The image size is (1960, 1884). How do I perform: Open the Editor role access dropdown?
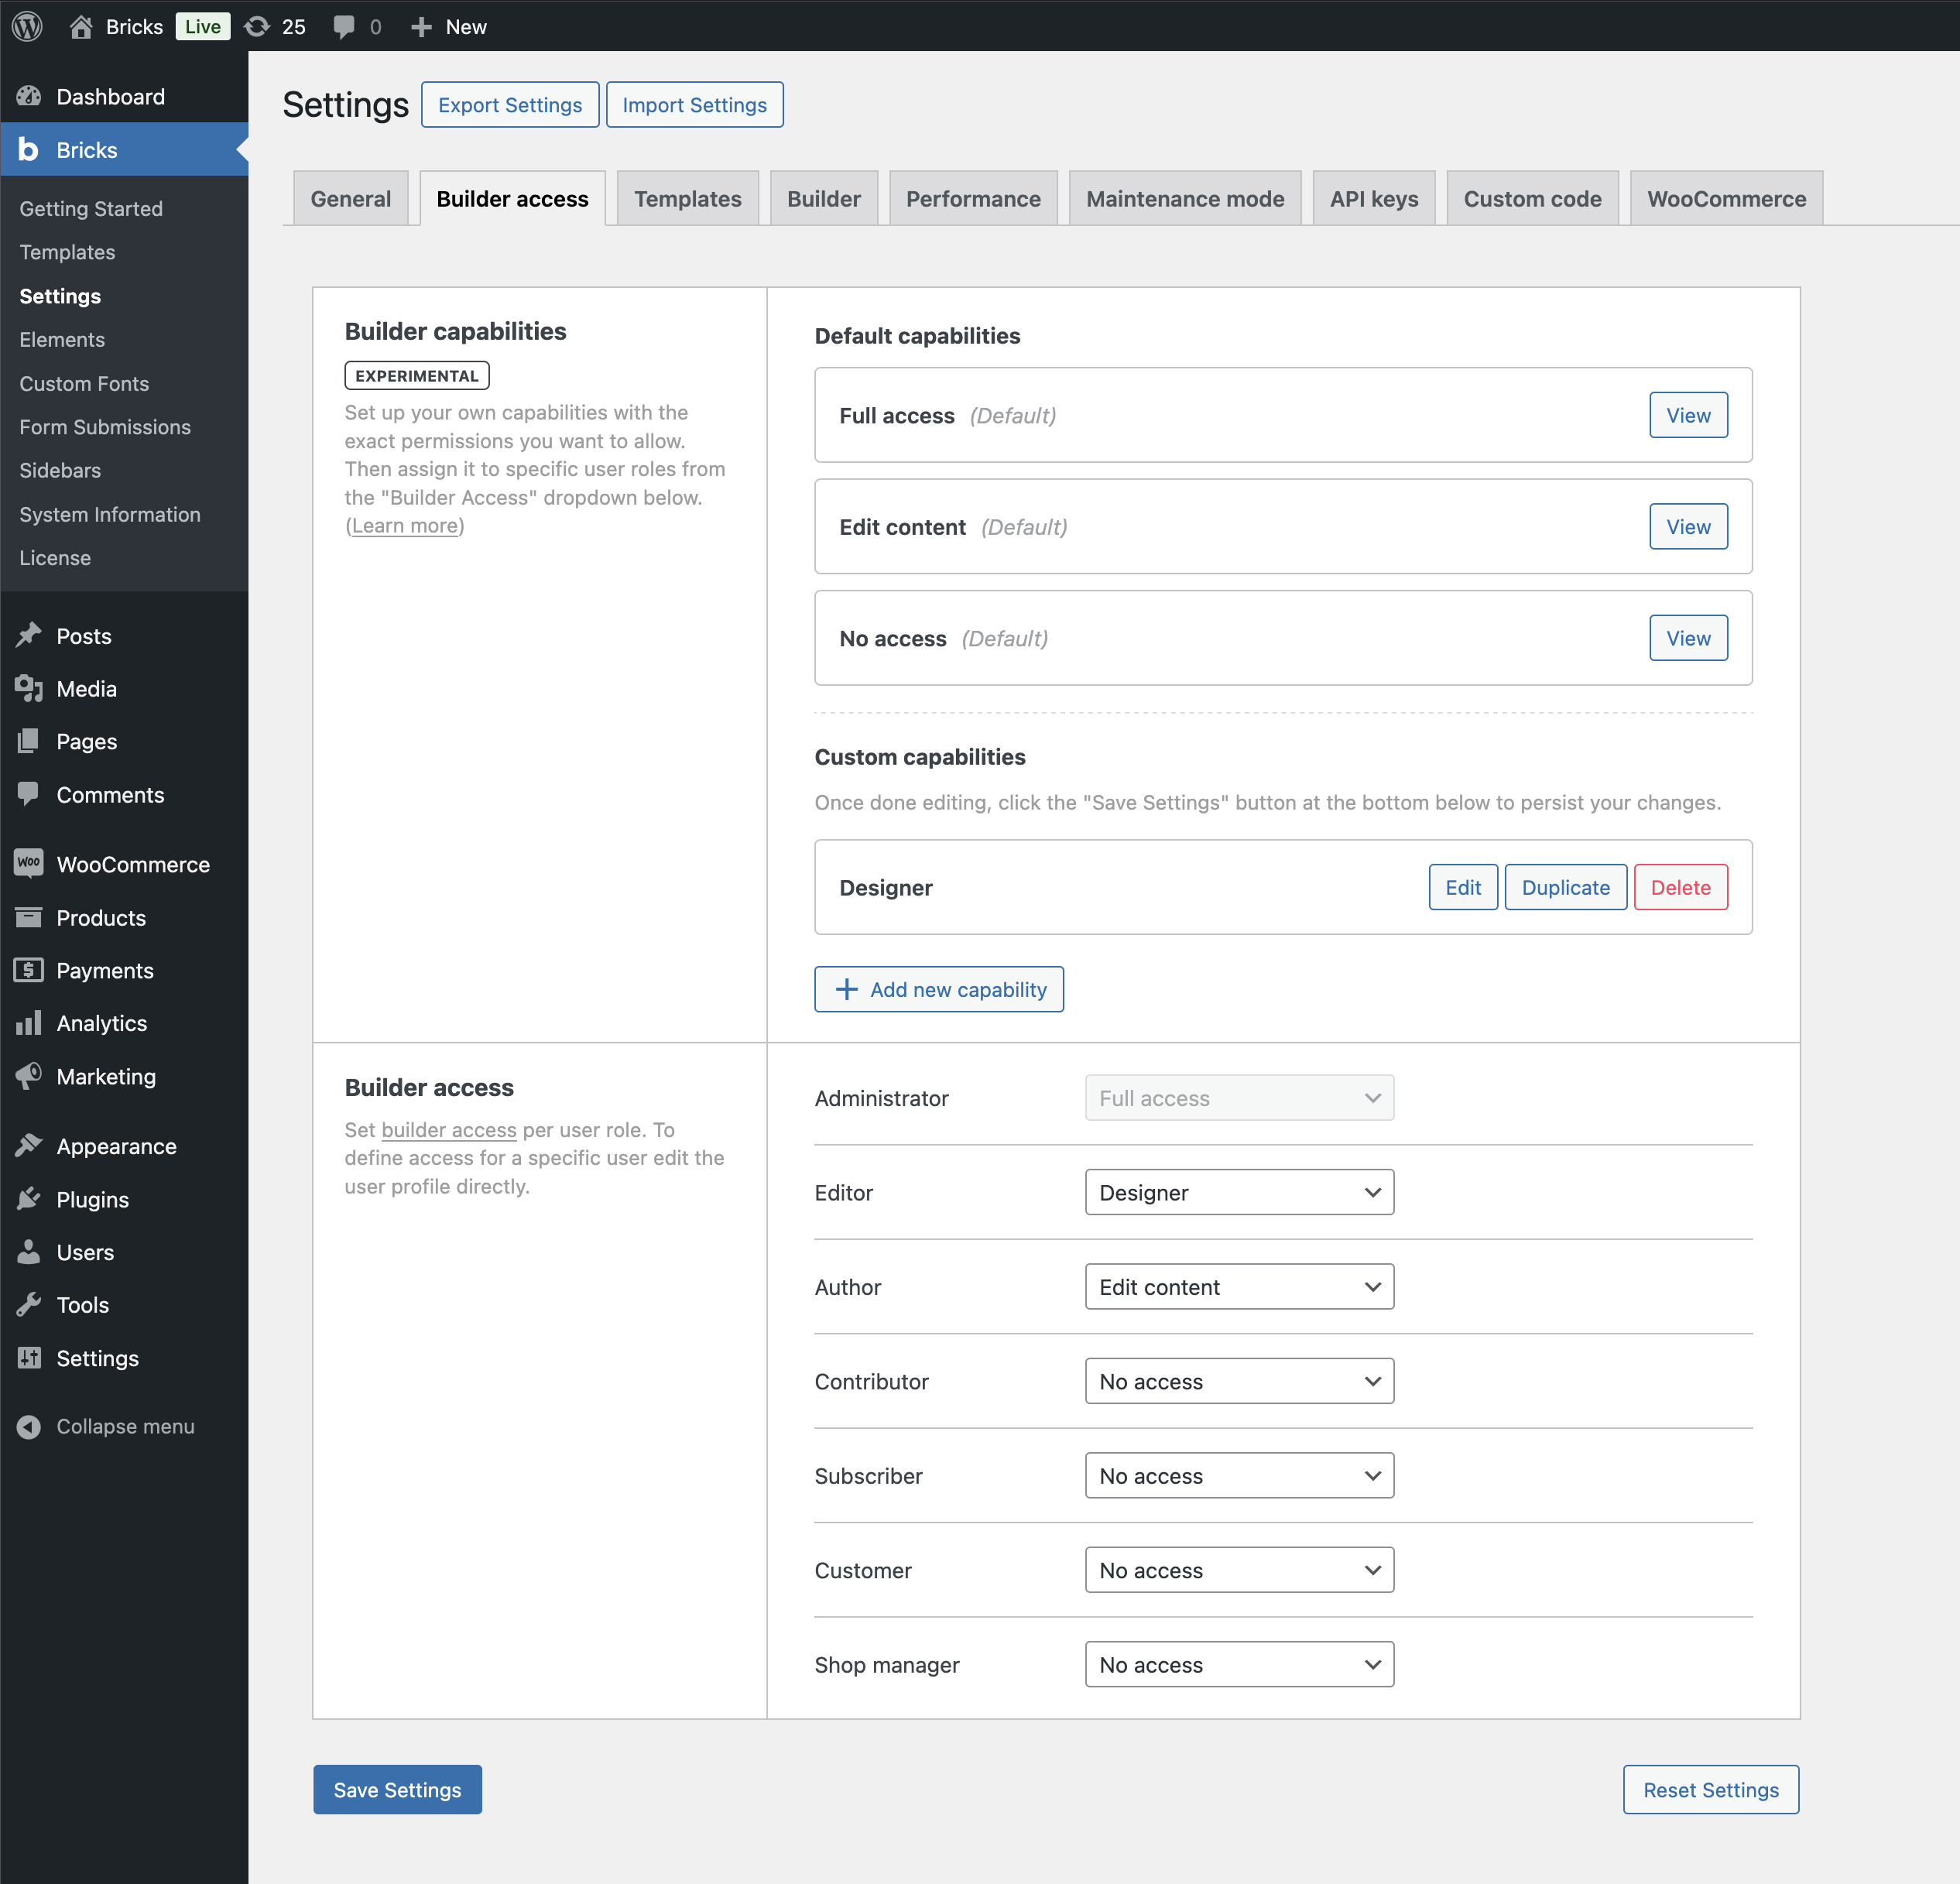pos(1238,1193)
